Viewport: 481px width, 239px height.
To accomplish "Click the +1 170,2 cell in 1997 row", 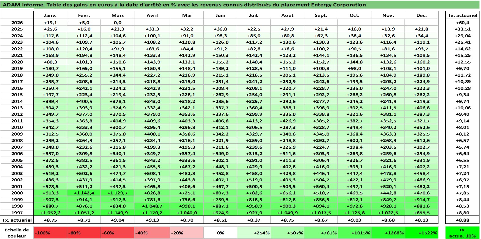I will point(152,213).
